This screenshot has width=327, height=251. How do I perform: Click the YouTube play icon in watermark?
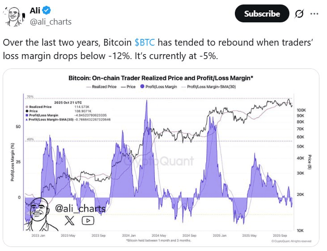[88, 220]
